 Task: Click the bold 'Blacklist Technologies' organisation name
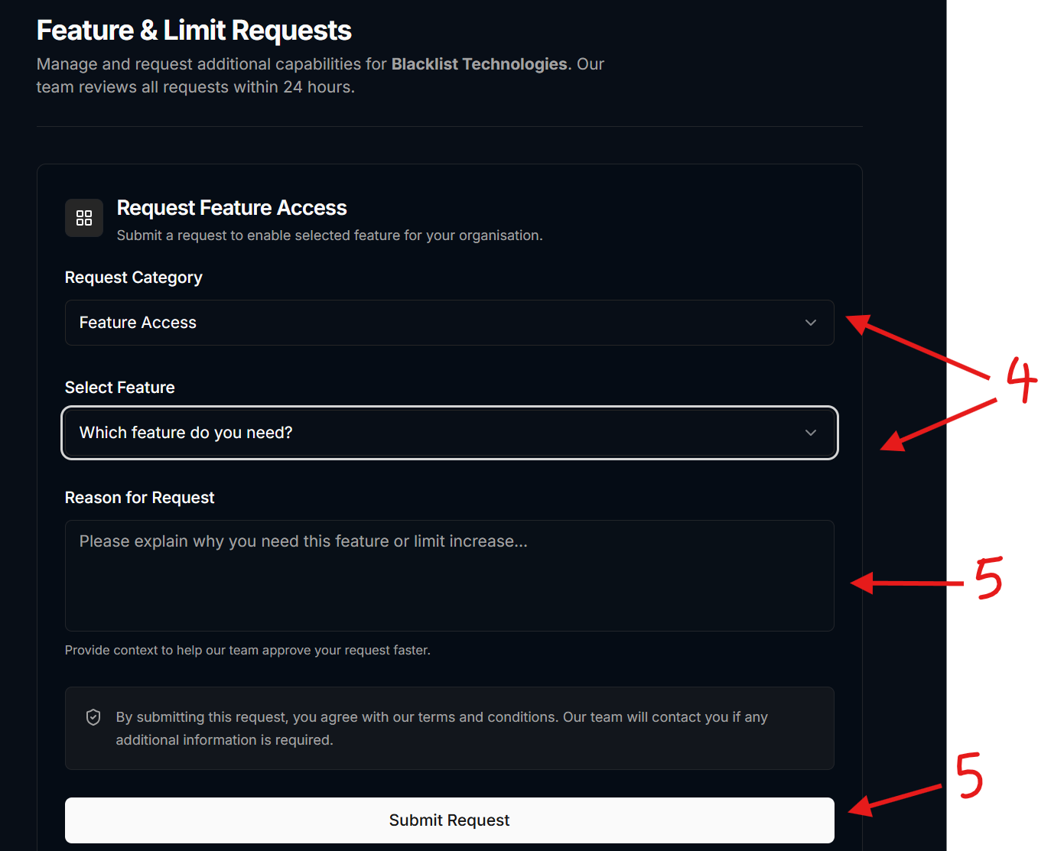click(x=480, y=64)
